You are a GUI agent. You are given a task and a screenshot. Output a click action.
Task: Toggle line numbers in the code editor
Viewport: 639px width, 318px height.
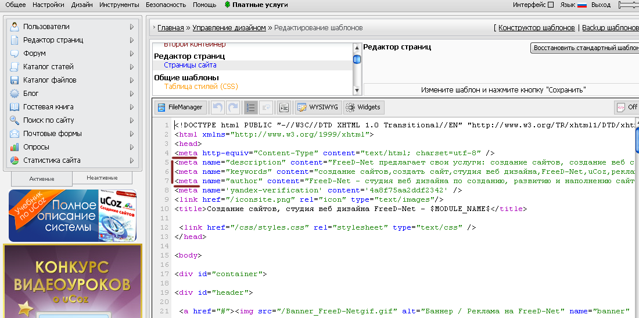[250, 107]
